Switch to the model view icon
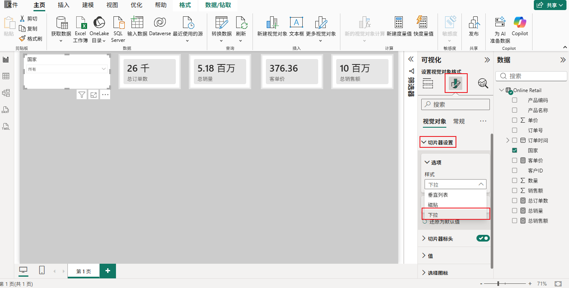This screenshot has height=288, width=569. [6, 93]
